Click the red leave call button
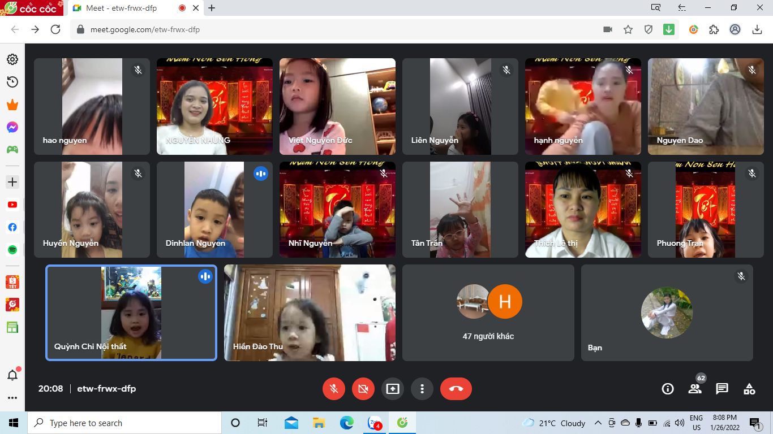Screen dimensions: 773x434 456,389
